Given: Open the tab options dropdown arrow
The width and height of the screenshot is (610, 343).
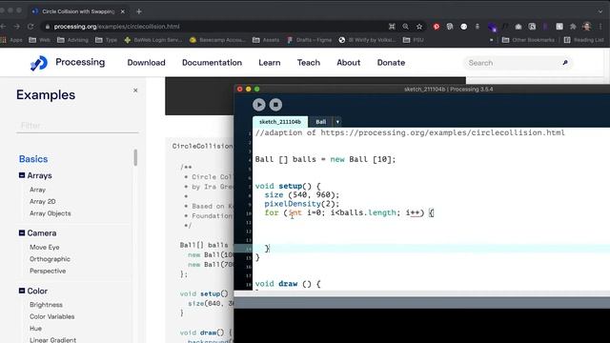Looking at the screenshot, I should [337, 122].
